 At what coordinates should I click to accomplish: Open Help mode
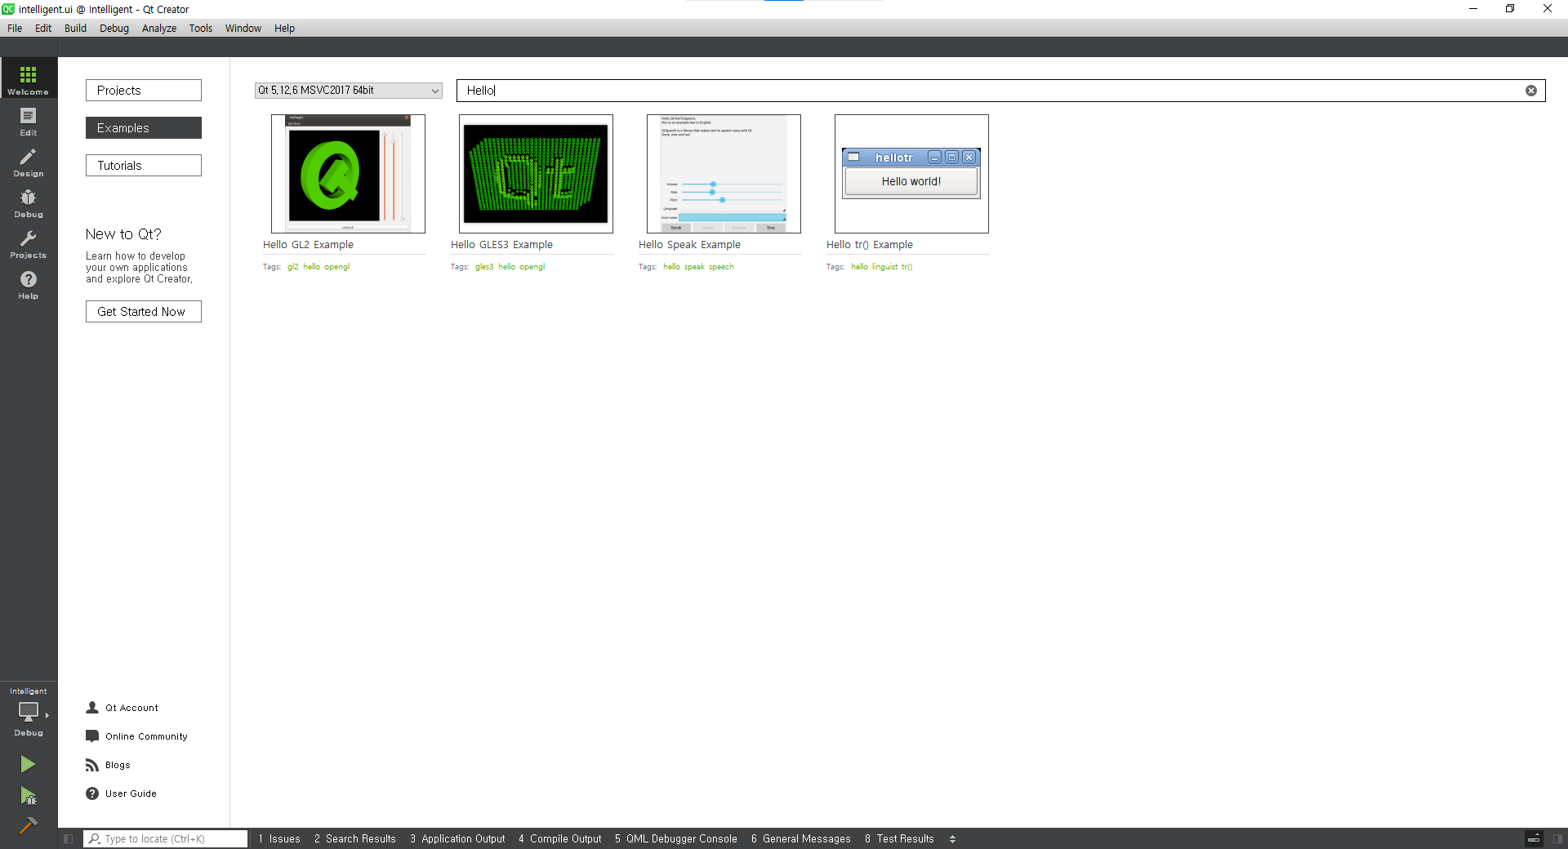click(29, 284)
